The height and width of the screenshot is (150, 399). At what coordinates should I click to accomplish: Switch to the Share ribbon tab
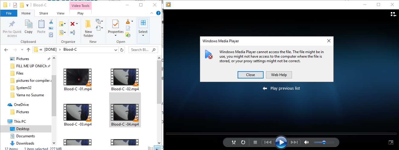point(44,13)
